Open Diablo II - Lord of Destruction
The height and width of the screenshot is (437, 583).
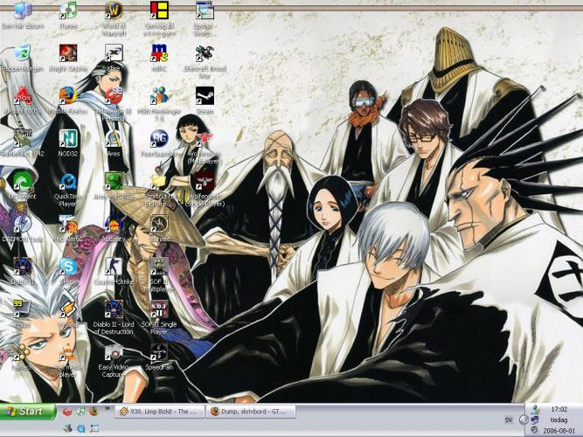pos(114,317)
